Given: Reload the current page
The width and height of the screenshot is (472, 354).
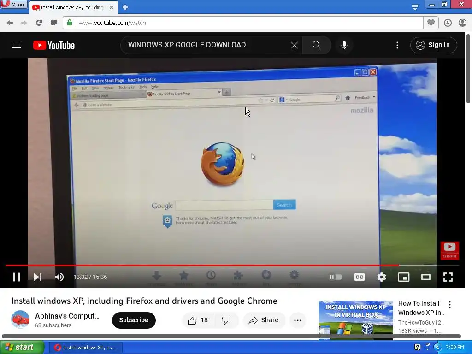Looking at the screenshot, I should coord(39,23).
